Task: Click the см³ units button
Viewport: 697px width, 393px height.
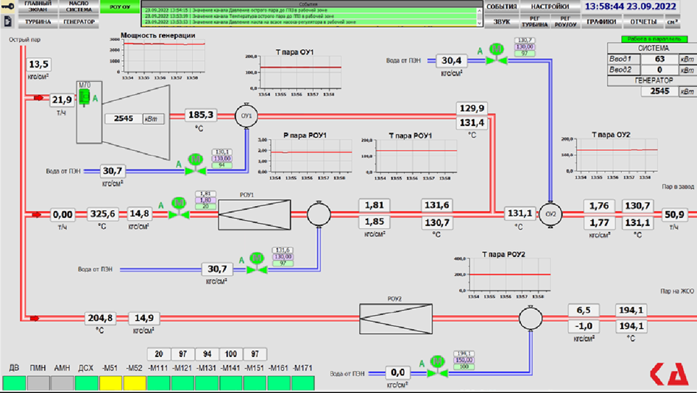Action: 672,21
